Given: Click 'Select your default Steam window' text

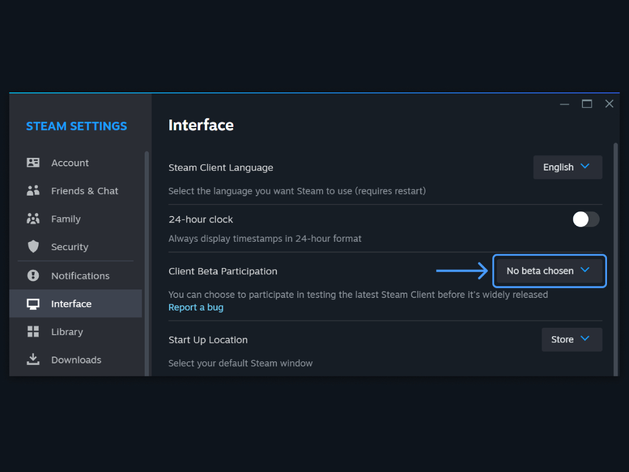Looking at the screenshot, I should pos(241,363).
